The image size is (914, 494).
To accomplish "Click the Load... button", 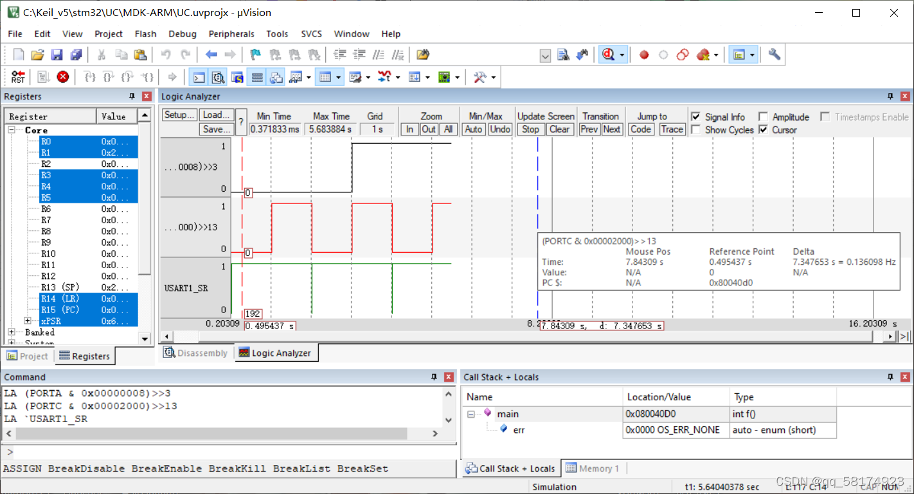I will pos(216,115).
